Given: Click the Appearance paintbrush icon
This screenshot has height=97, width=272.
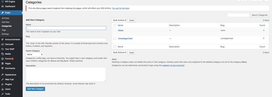Looking at the screenshot, I should (x=3, y=75).
